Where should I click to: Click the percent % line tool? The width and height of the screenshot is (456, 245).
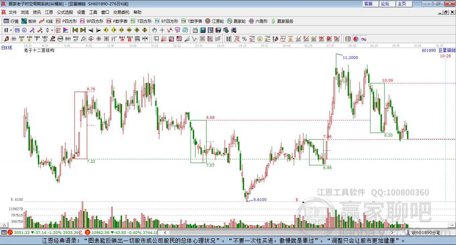(244, 39)
